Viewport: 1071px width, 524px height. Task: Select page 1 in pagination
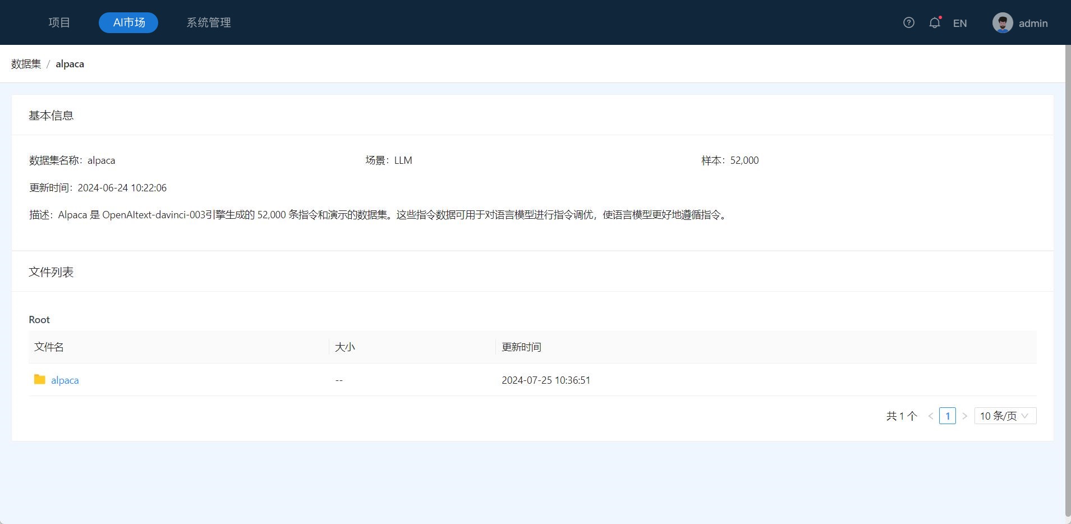click(947, 416)
